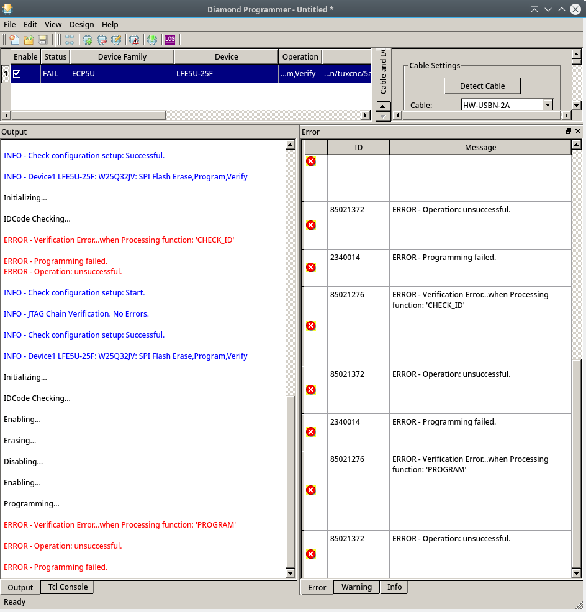Open the log file with LOG icon
The image size is (586, 612).
pyautogui.click(x=170, y=40)
